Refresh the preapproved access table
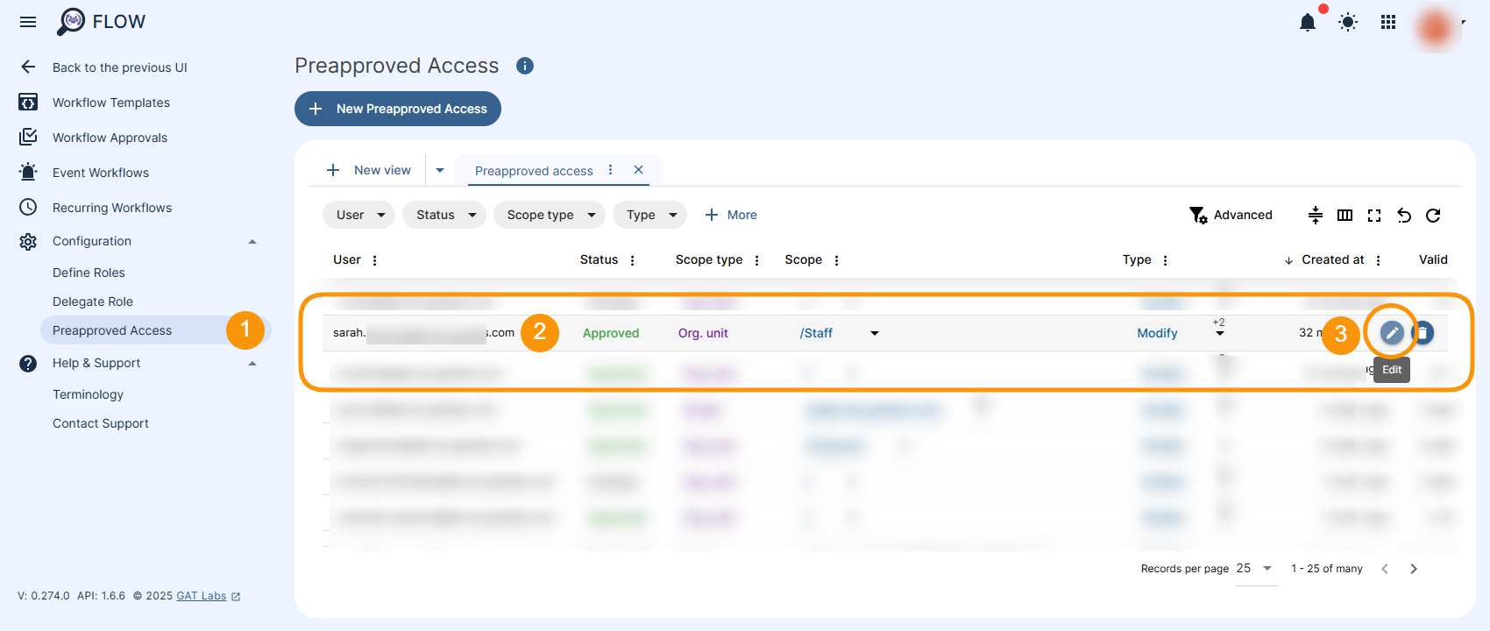The image size is (1490, 631). [x=1433, y=216]
